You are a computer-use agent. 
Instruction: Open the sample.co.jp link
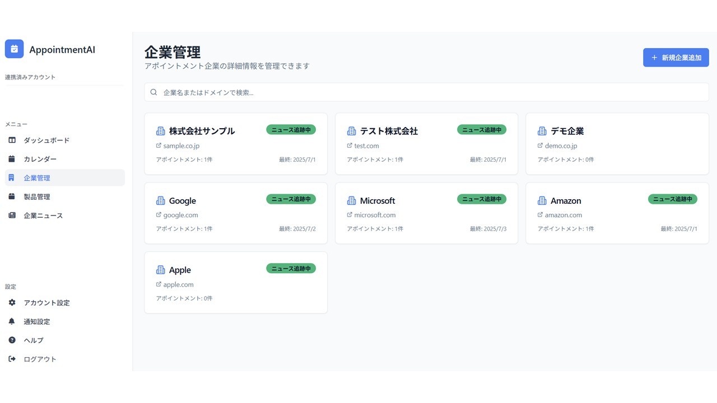click(x=181, y=146)
